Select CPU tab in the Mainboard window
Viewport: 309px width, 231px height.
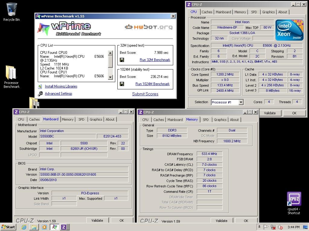click(x=21, y=119)
